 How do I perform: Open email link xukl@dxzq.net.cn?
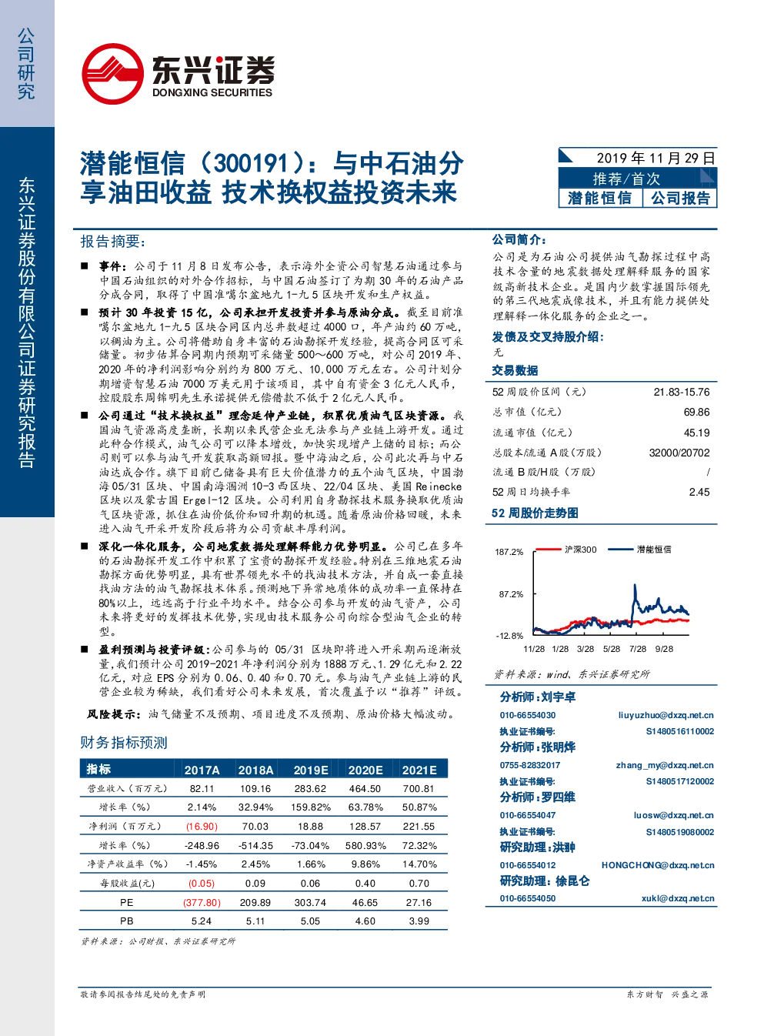(678, 898)
